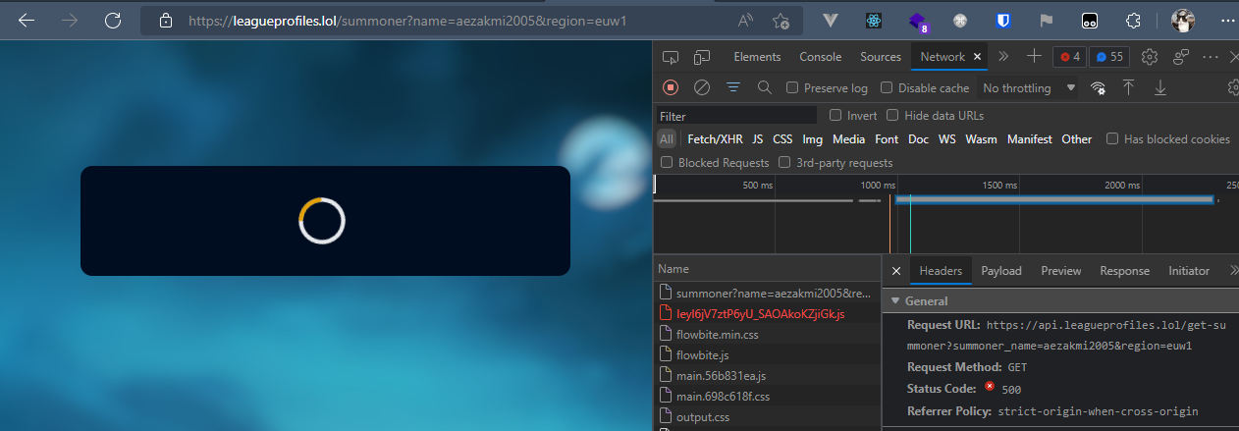Open the Response tab
Screen dimensions: 1239x431
(x=1124, y=271)
